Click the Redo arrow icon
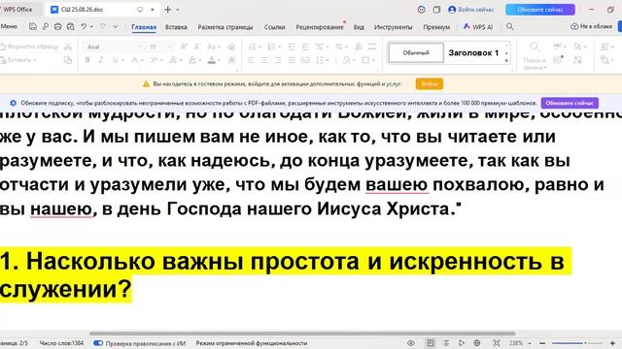The width and height of the screenshot is (622, 349). pos(104,26)
